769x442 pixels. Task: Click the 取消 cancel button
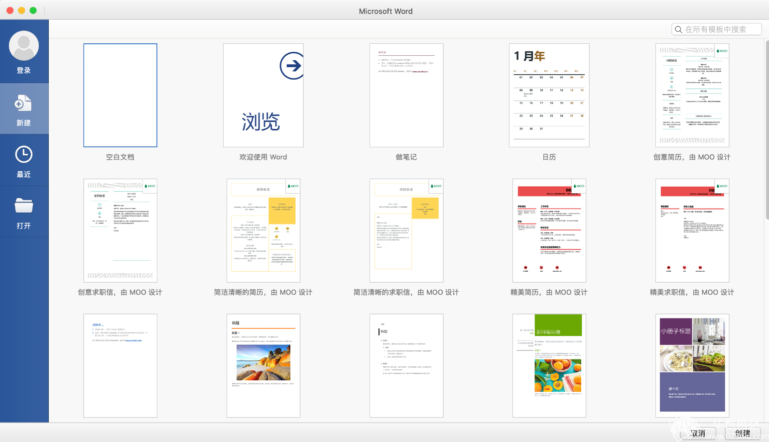(x=698, y=433)
